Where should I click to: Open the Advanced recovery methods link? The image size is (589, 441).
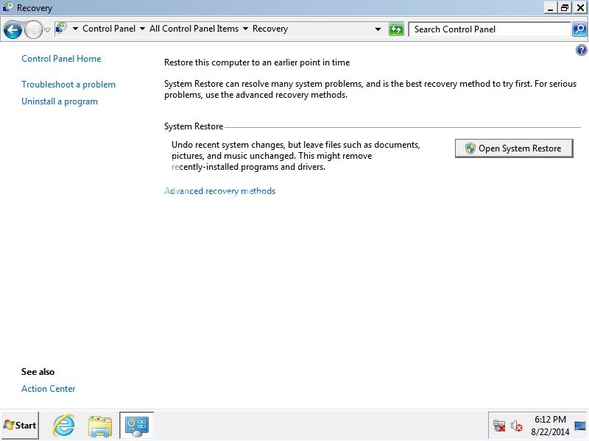point(219,190)
